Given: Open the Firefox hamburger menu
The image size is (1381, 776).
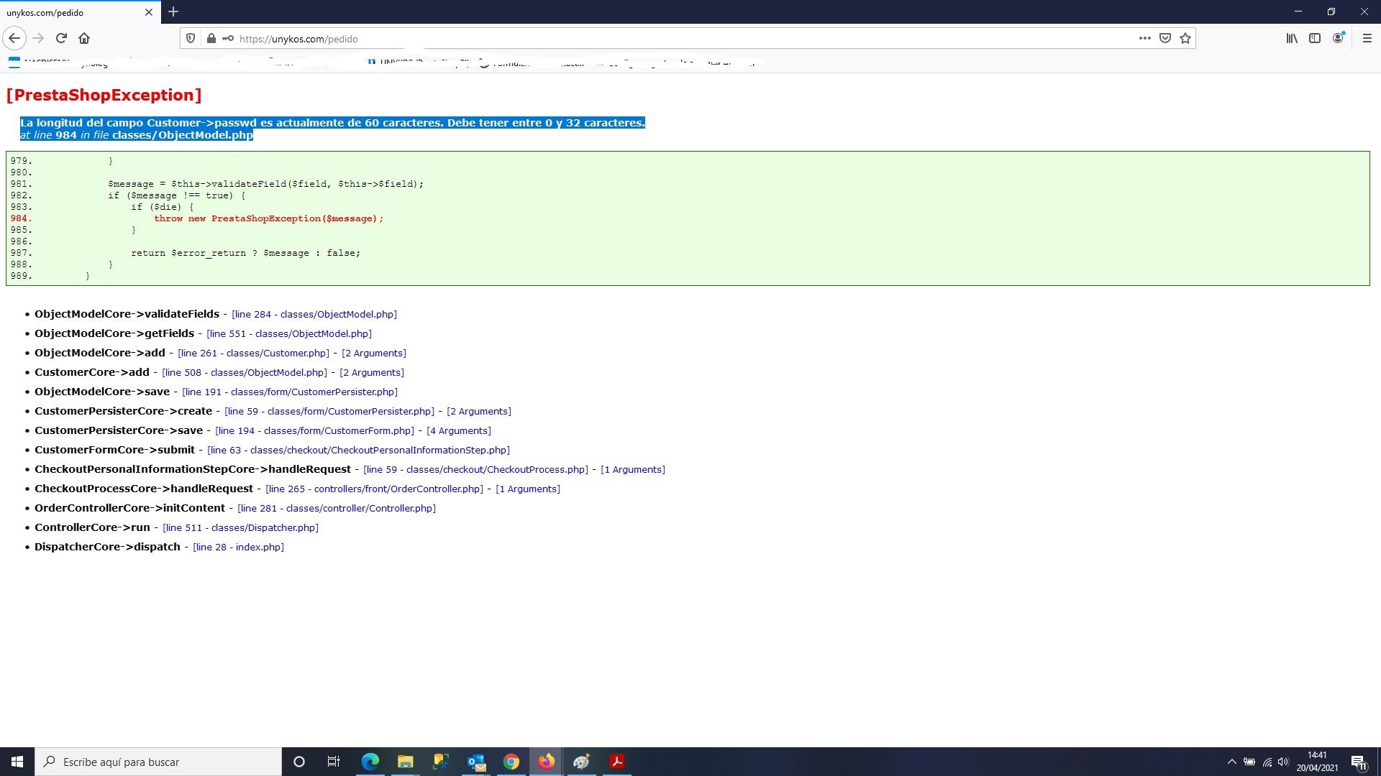Looking at the screenshot, I should (x=1367, y=38).
